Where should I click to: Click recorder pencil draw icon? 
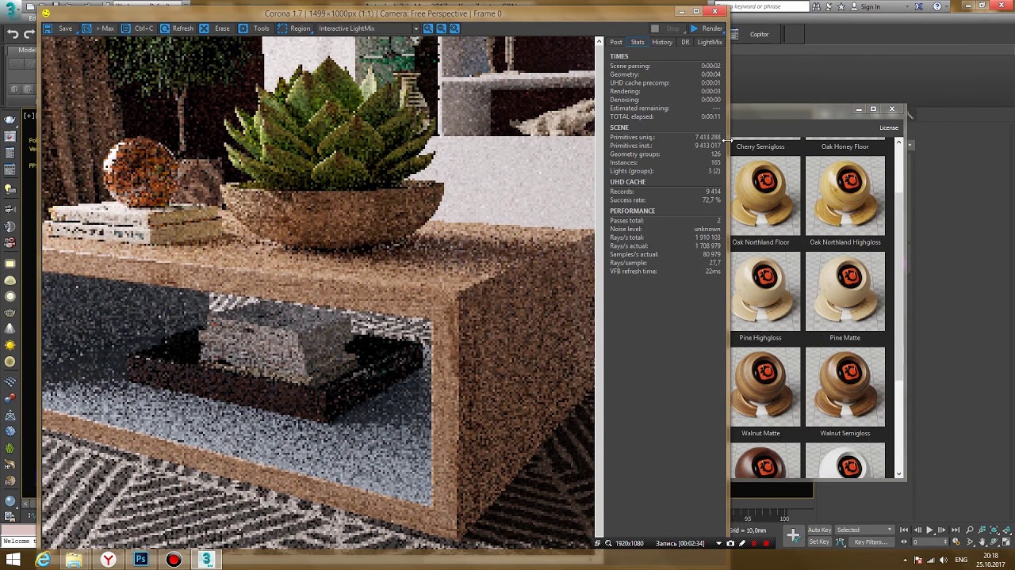click(x=742, y=543)
